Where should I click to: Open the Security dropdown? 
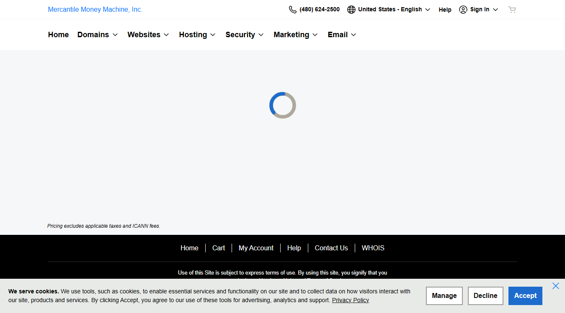[245, 35]
